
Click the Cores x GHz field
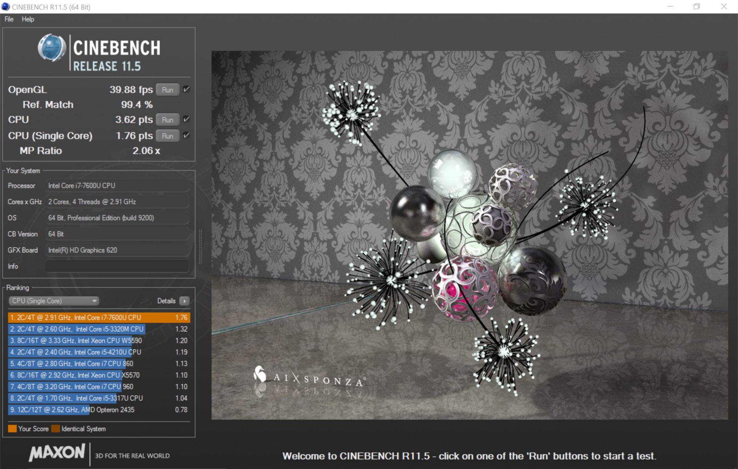[117, 202]
